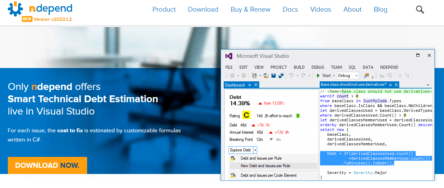Open the About nav link
Viewport: 444px width, 188px height.
352,10
